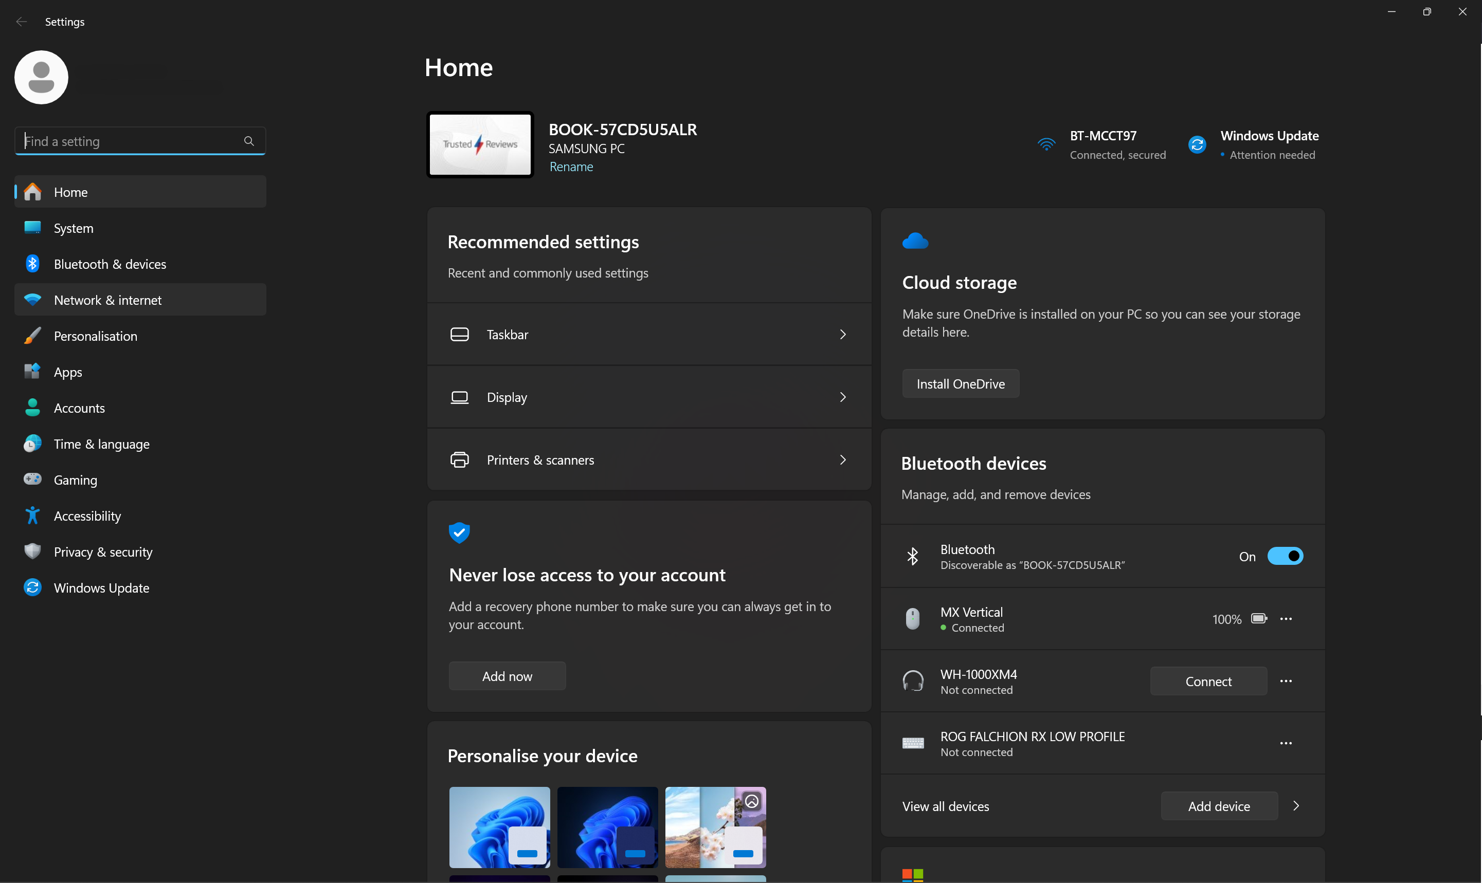Click the Privacy & security shield icon

(x=33, y=551)
